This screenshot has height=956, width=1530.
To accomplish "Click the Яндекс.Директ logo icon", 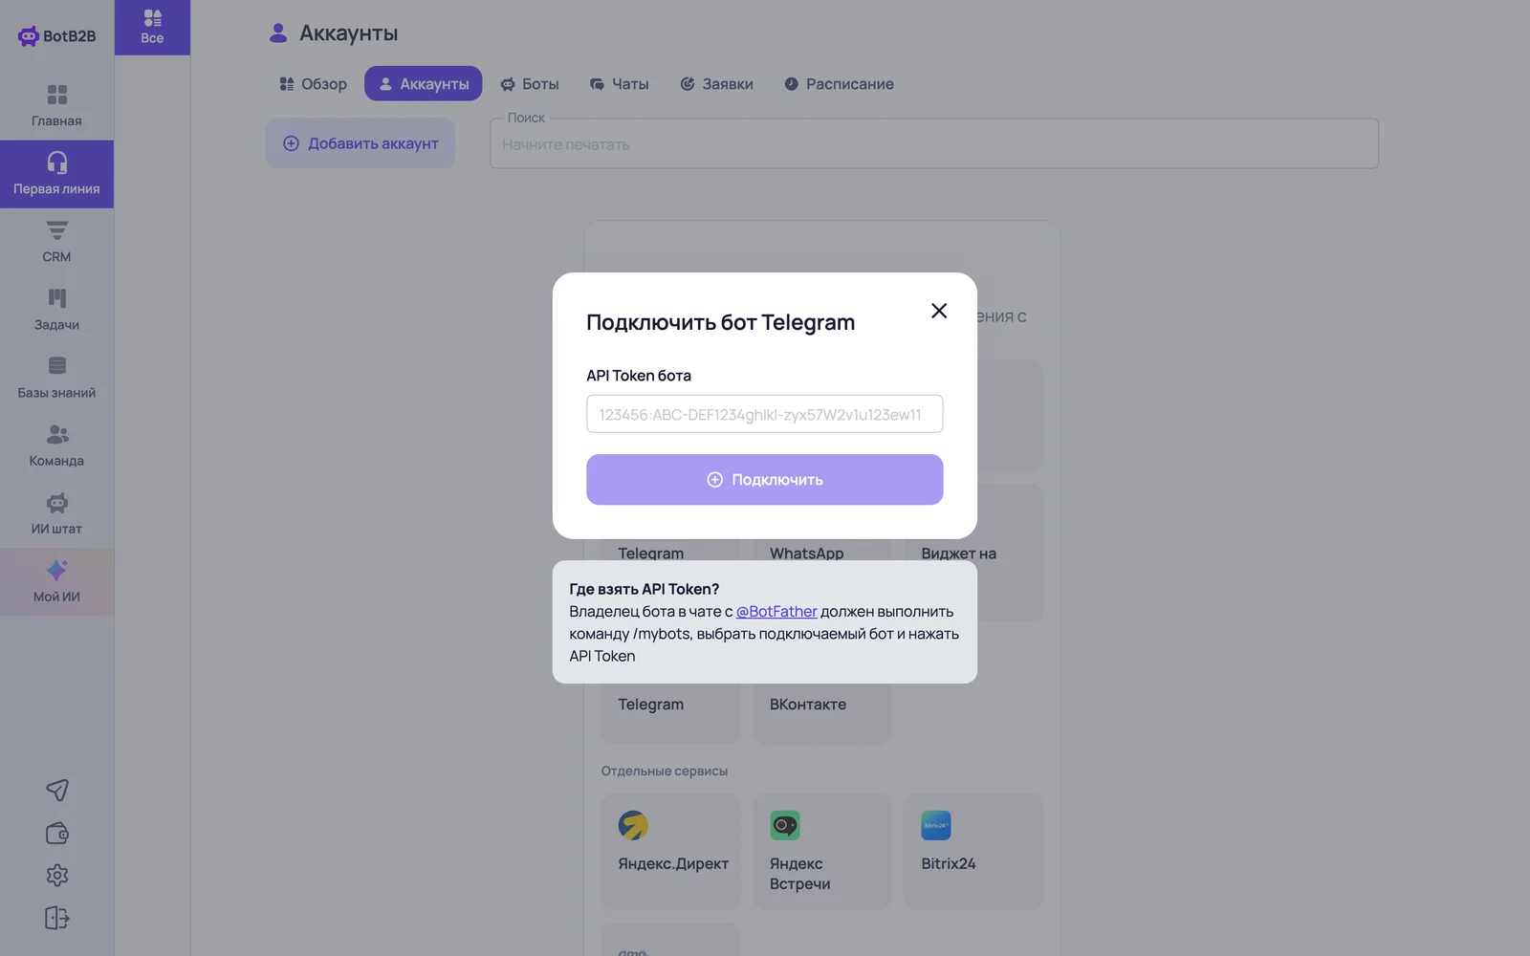I will pos(633,825).
